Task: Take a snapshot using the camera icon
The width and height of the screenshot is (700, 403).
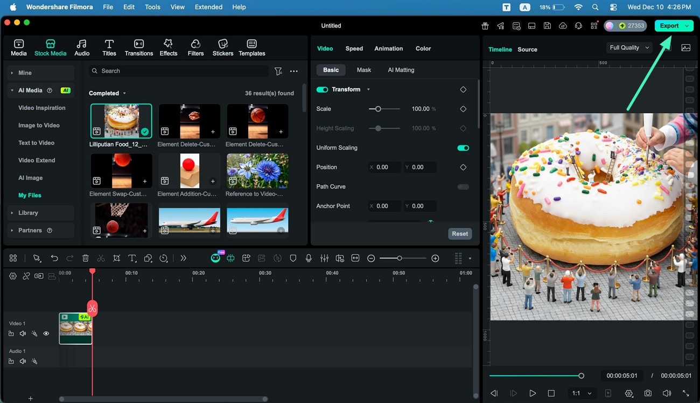Action: [x=648, y=393]
